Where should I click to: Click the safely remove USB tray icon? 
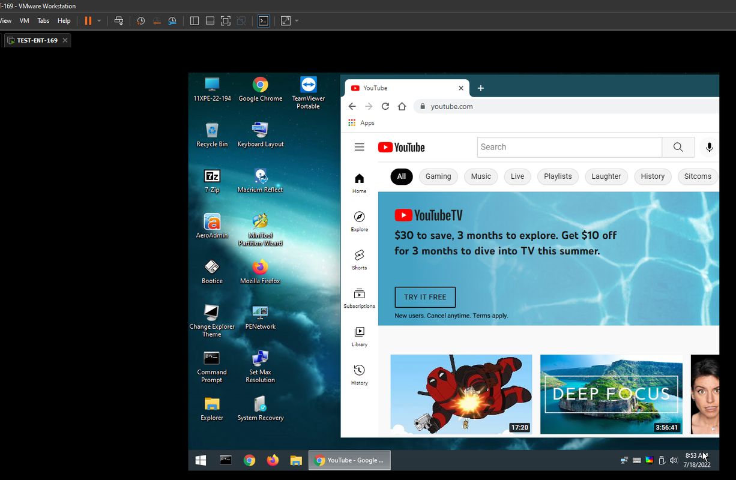[662, 460]
